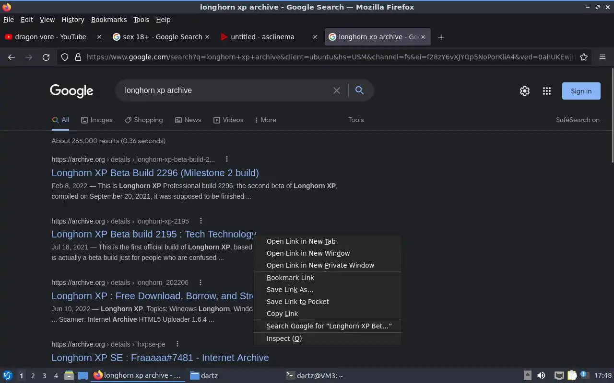Open the Tools menu
Image resolution: width=614 pixels, height=383 pixels.
141,20
